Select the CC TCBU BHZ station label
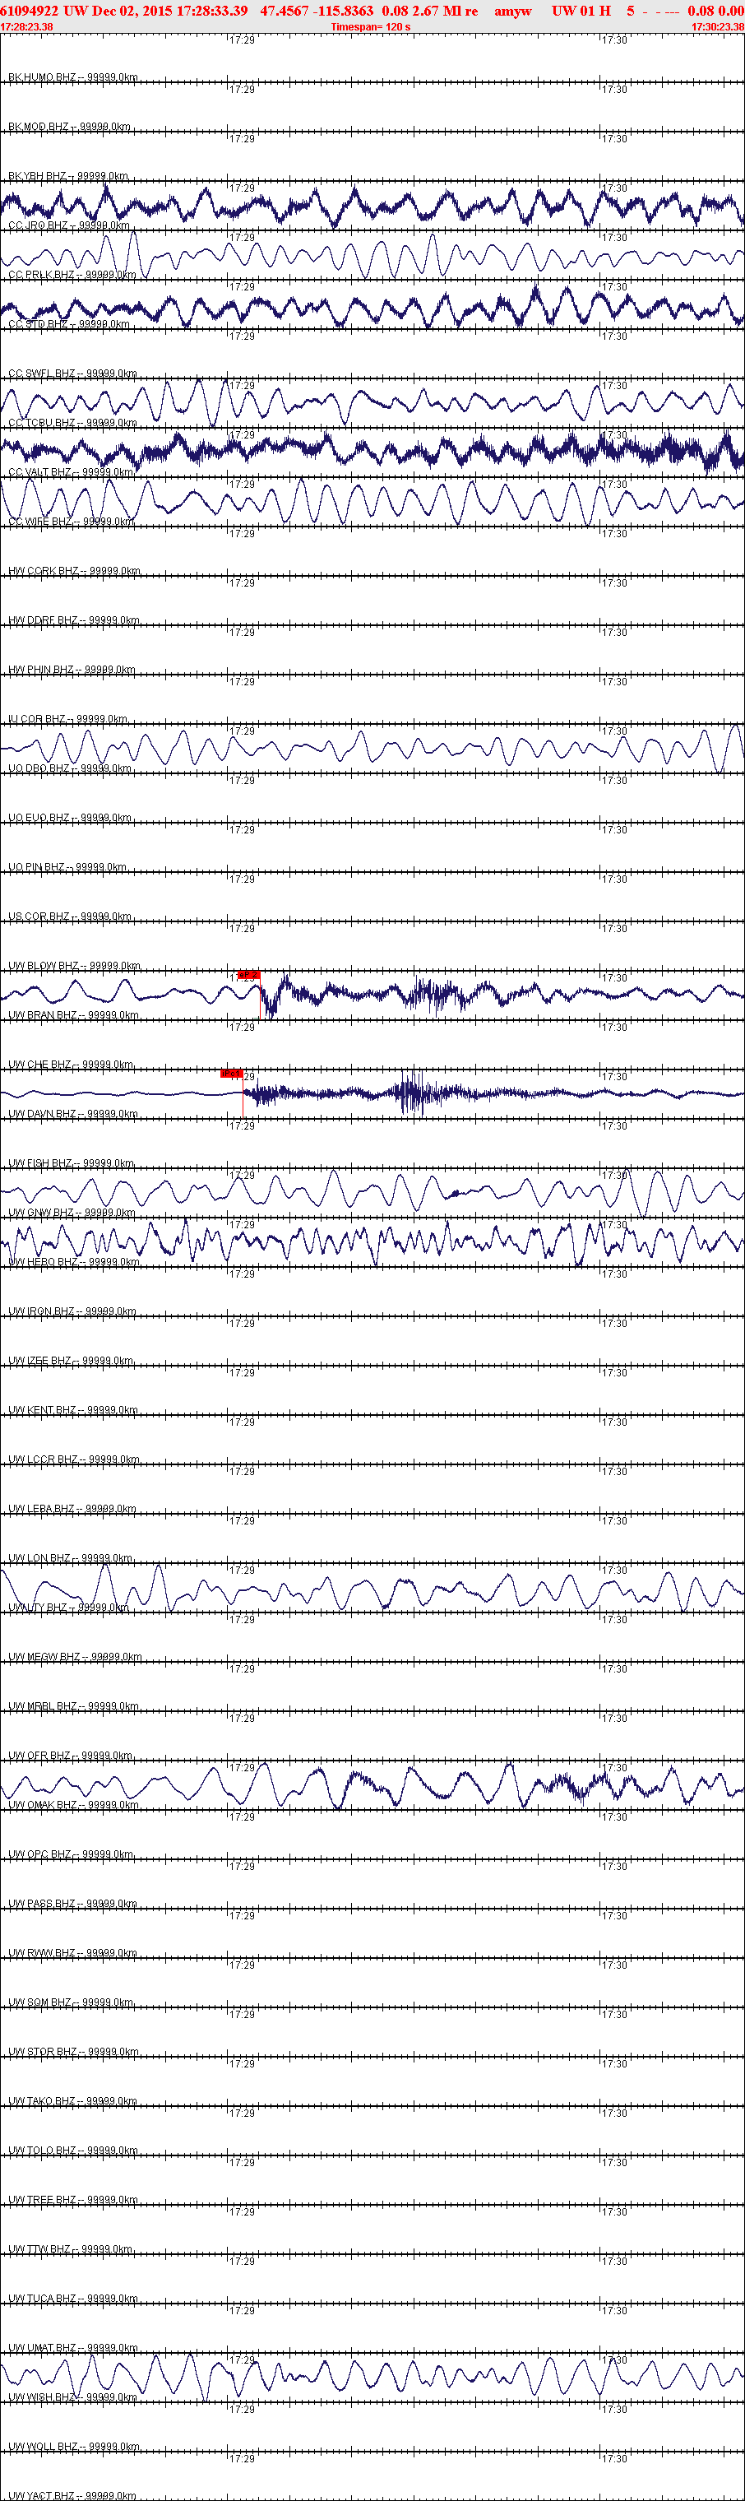This screenshot has width=745, height=2501. pyautogui.click(x=72, y=424)
